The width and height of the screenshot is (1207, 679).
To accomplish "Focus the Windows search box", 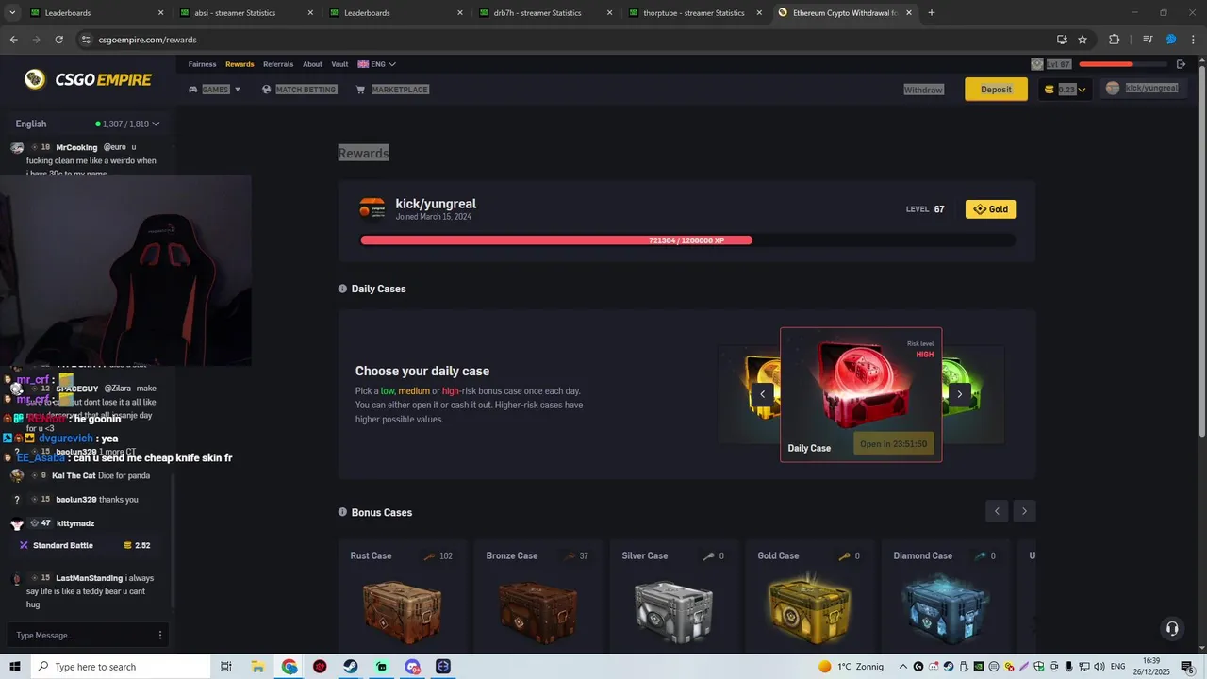I will tap(120, 667).
